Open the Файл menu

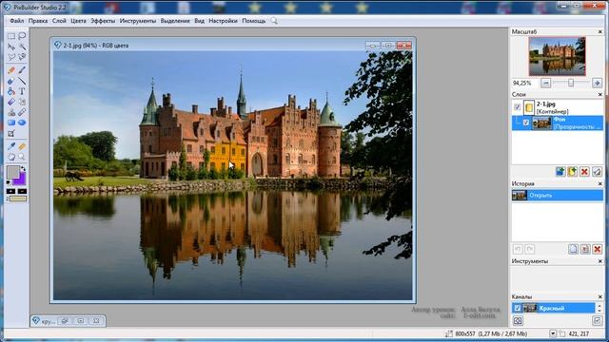click(17, 21)
